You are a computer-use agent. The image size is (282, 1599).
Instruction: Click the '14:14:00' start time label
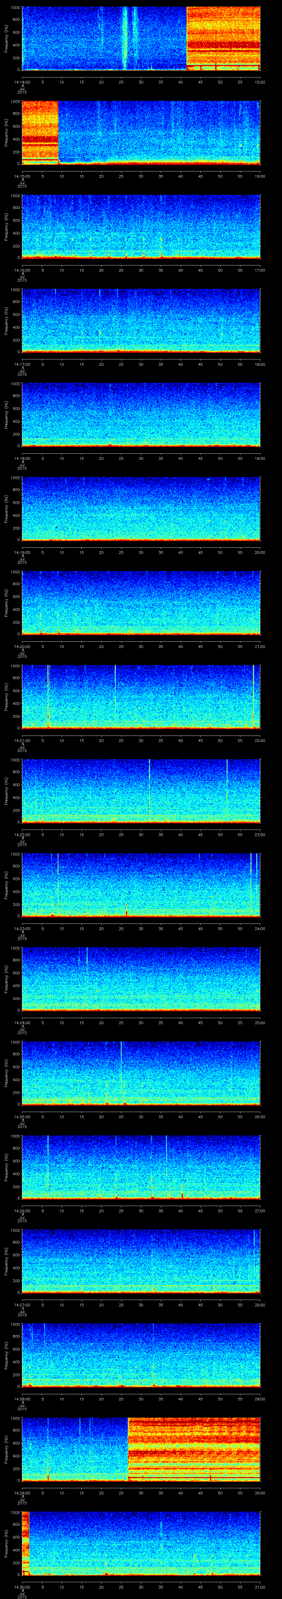click(x=22, y=81)
